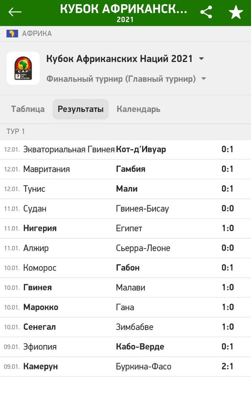Expand the Кубок Африканских Наций 2021 dropdown
251x411 pixels.
[201, 59]
